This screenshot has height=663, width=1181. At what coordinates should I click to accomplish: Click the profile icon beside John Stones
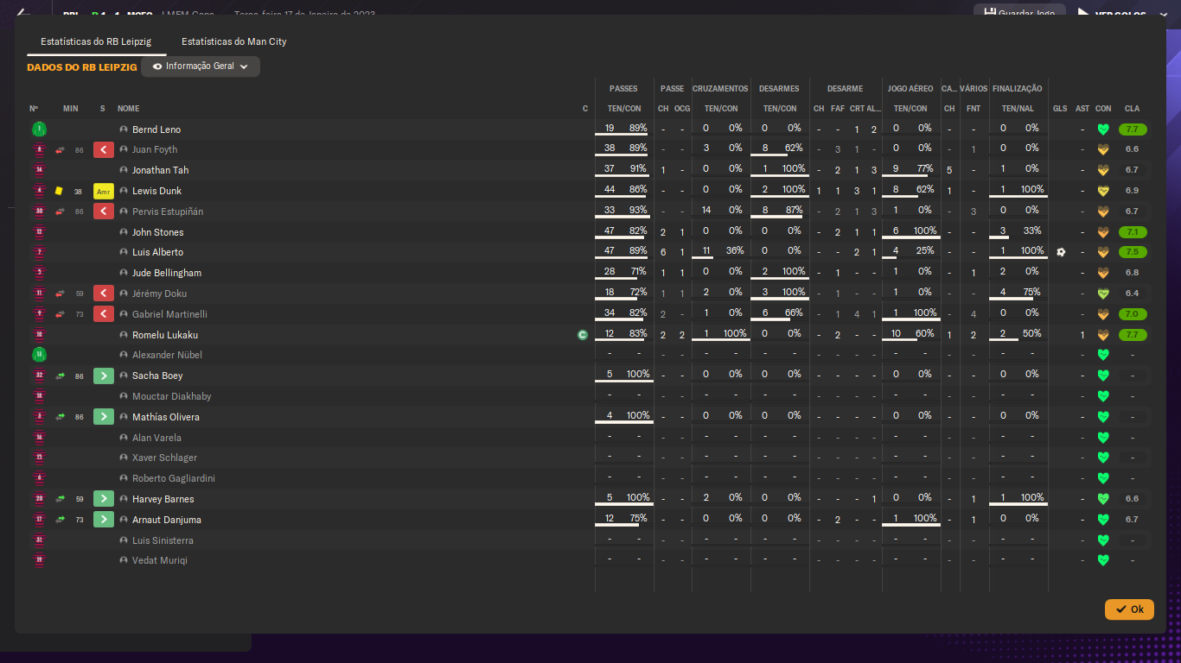point(124,232)
